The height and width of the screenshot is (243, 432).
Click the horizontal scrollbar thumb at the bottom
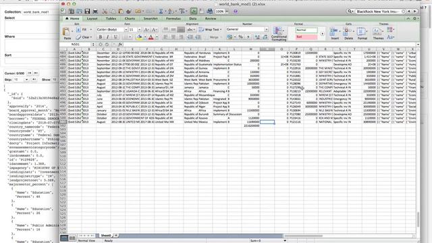tap(303, 236)
